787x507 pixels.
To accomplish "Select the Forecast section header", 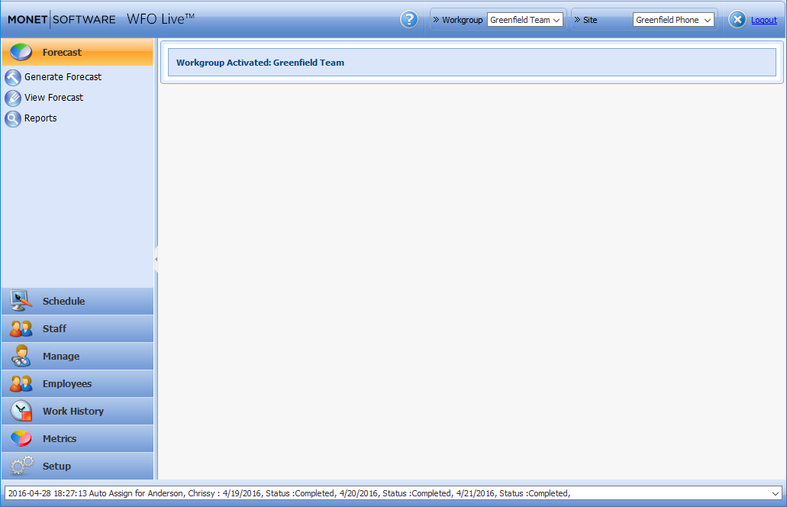I will tap(63, 53).
